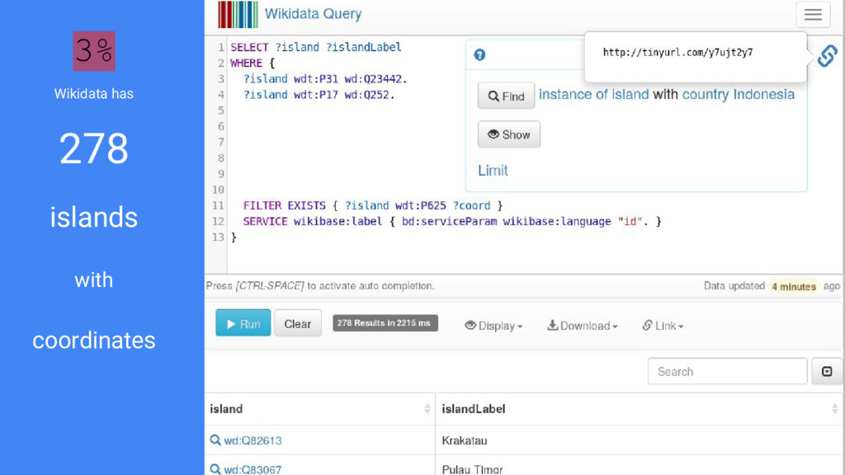Click the 'island' value link in helper
845x475 pixels.
point(630,94)
